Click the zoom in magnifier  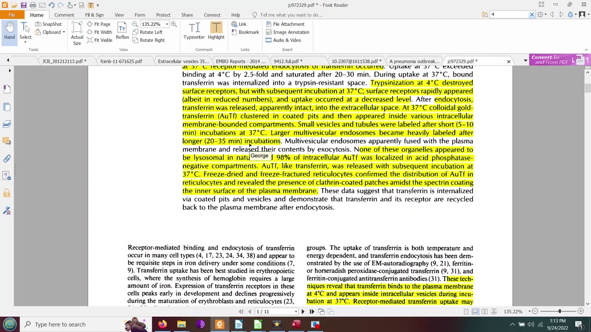click(x=174, y=24)
